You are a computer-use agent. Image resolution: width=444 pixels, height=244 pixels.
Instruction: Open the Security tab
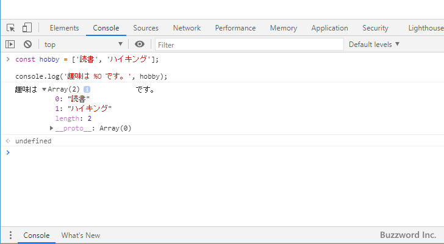tap(375, 28)
